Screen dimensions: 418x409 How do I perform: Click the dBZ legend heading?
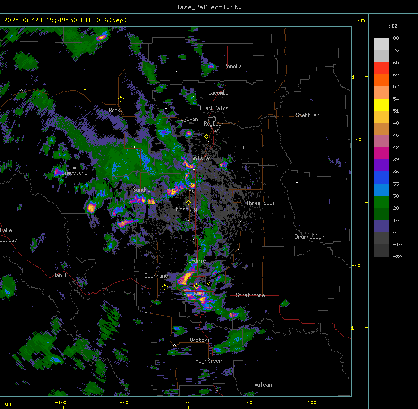pos(393,26)
